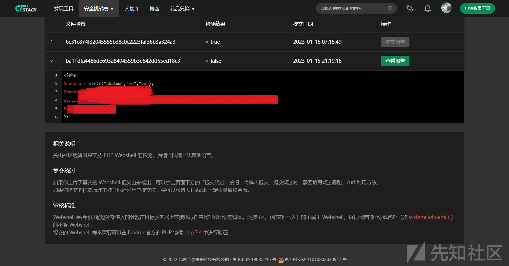Collapse the ba11dfa4466 row details
The width and height of the screenshot is (509, 266).
pos(51,61)
